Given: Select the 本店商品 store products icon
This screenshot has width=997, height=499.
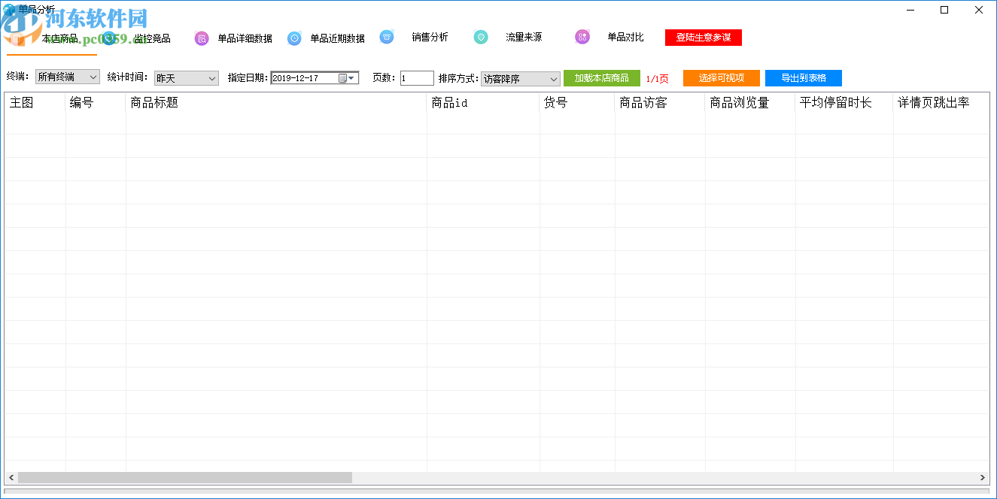Looking at the screenshot, I should (x=17, y=37).
